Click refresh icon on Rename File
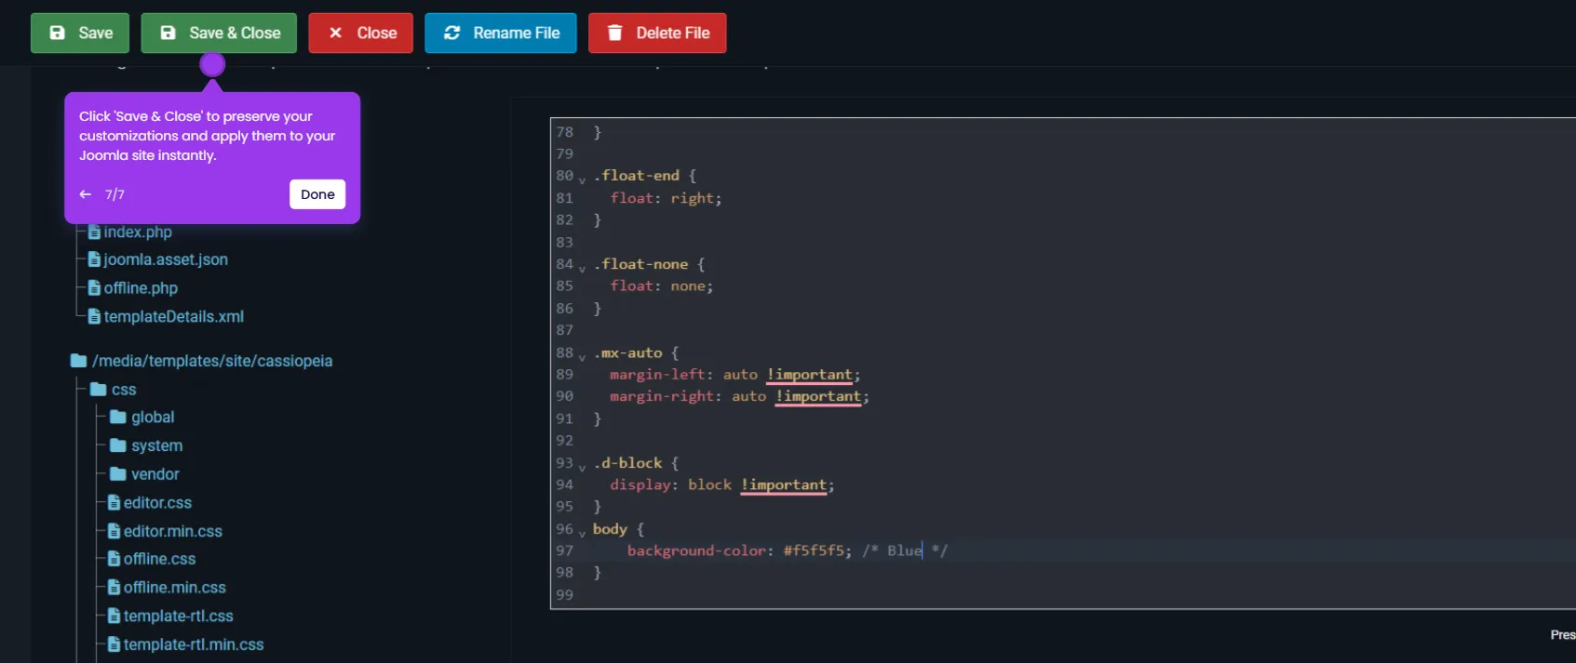 (x=452, y=33)
